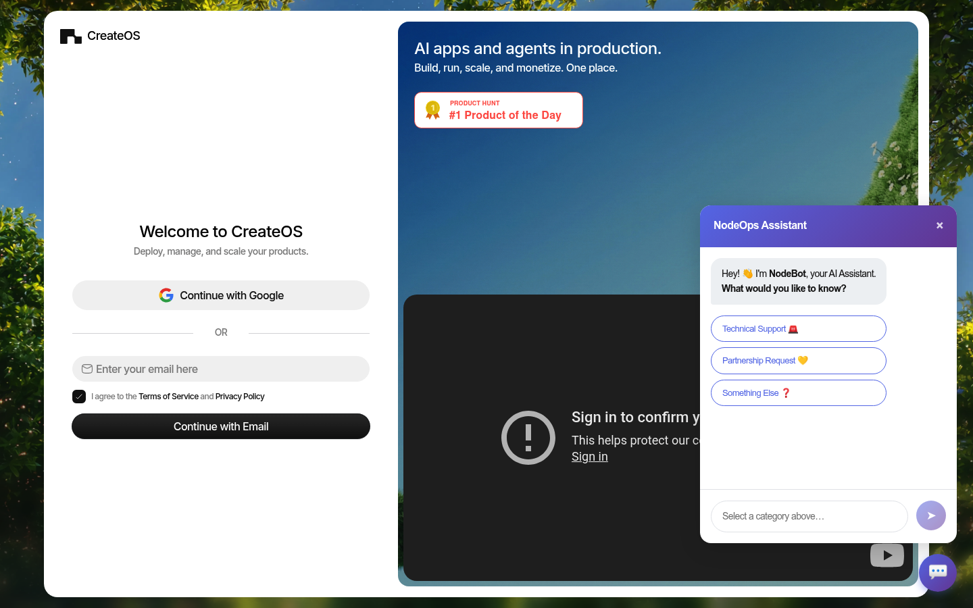Close the NodeOps Assistant chat panel
The image size is (973, 608).
tap(939, 226)
